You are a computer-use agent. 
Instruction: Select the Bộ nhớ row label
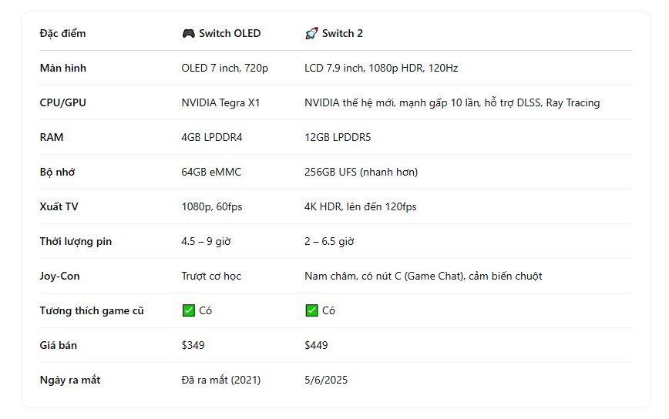[58, 173]
